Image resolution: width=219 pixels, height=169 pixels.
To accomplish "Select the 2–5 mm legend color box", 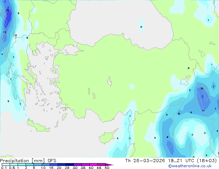I will pos(30,165).
